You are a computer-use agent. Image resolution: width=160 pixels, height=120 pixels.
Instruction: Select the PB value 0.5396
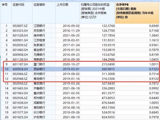[x=154, y=108]
